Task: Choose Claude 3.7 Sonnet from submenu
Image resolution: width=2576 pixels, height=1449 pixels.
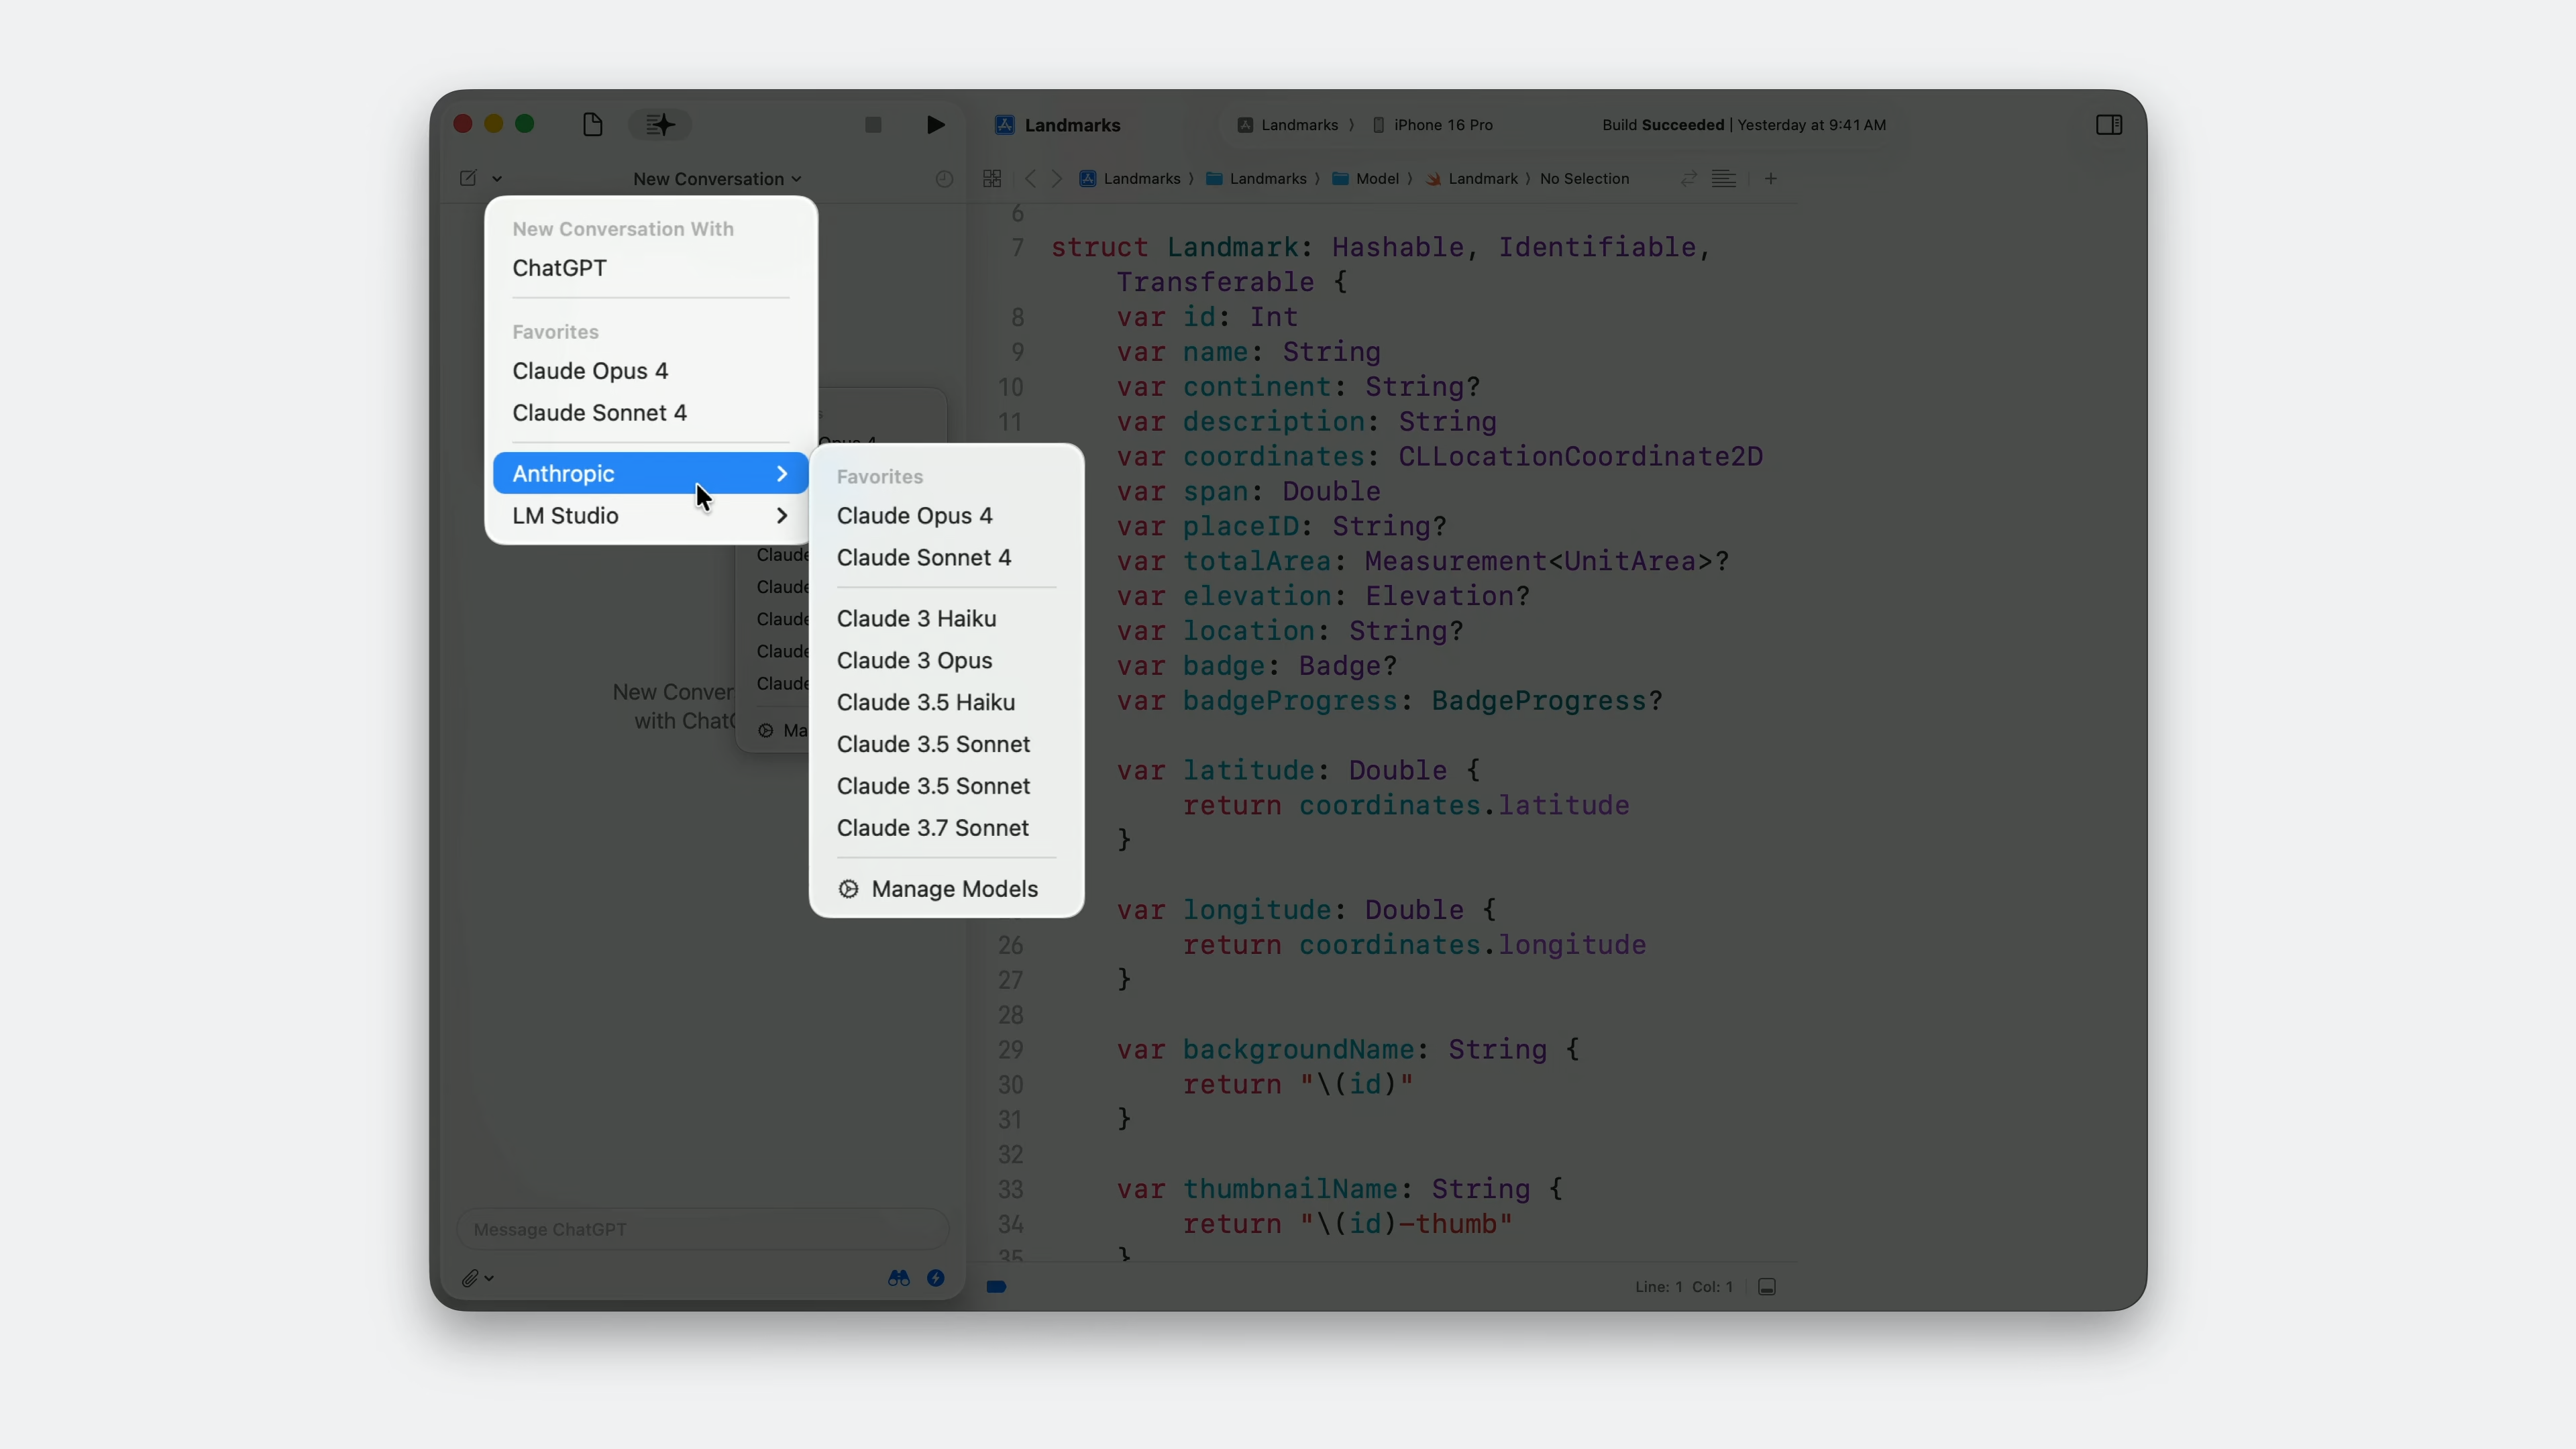Action: 932,828
